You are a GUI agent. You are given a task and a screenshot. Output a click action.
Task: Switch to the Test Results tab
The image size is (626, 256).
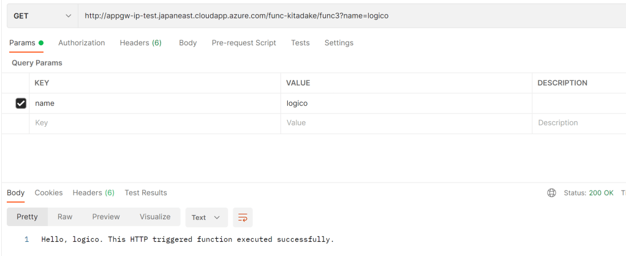coord(146,193)
